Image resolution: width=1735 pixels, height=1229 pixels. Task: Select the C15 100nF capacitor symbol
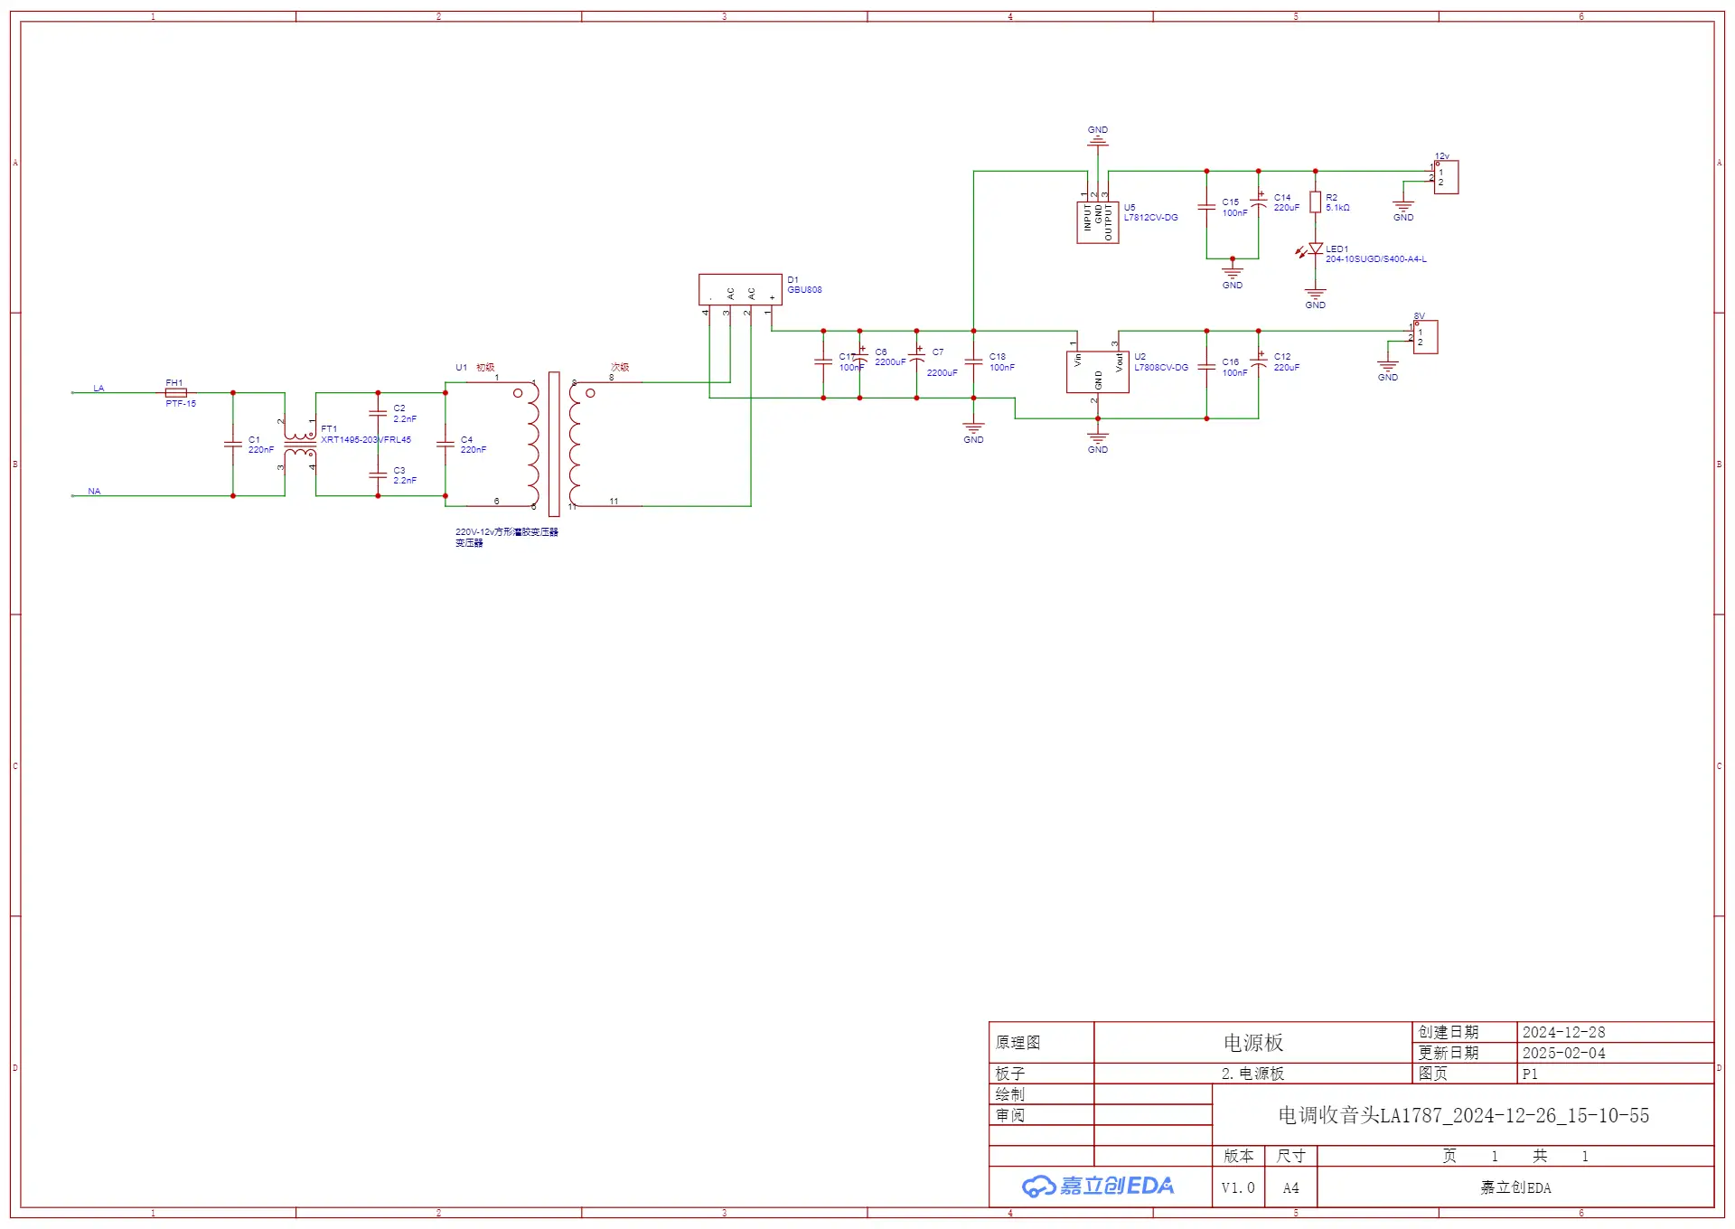(1206, 207)
